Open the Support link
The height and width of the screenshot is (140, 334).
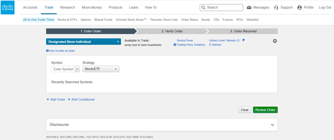(x=287, y=8)
